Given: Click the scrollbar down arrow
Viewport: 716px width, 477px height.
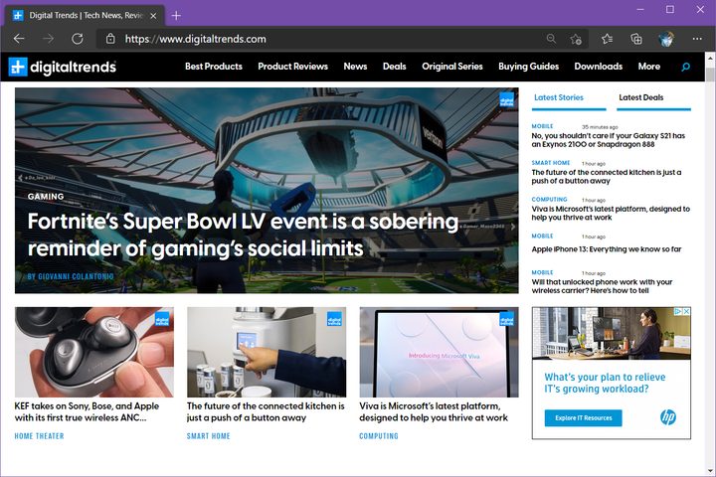Looking at the screenshot, I should (710, 471).
